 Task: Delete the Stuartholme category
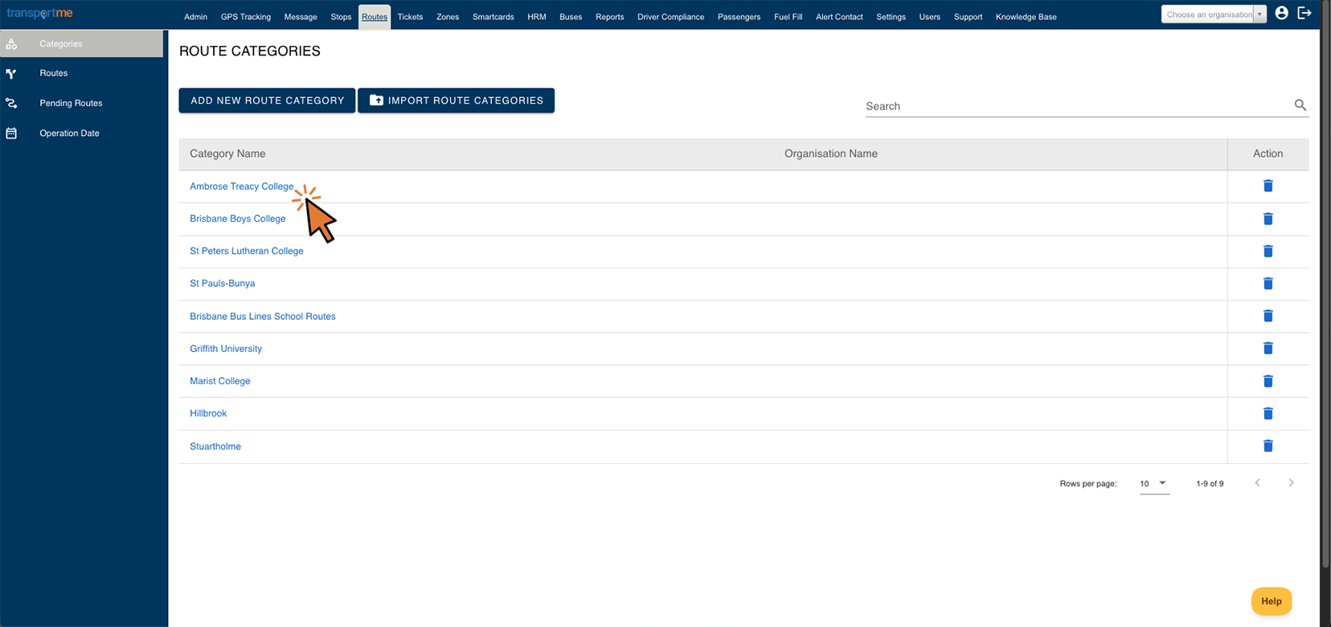1268,446
